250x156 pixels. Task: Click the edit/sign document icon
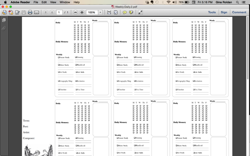[17, 12]
